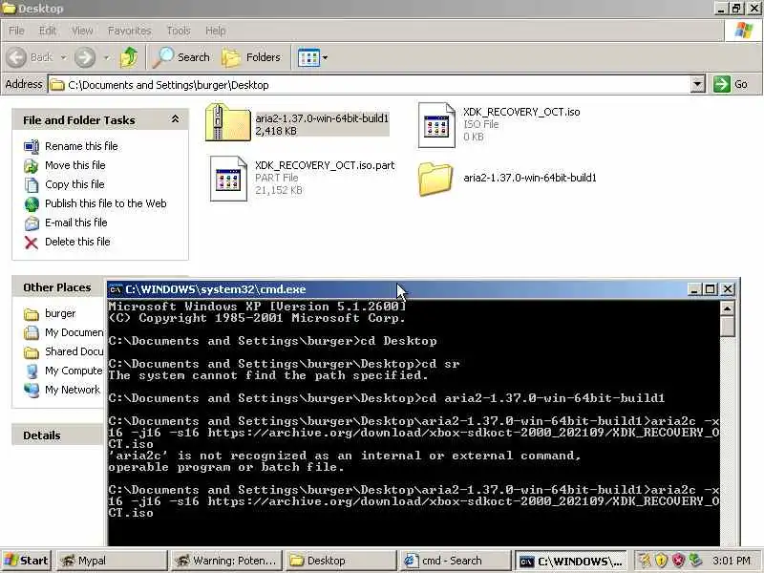Click Rename this file link
Screen dimensions: 764x573
coord(81,146)
